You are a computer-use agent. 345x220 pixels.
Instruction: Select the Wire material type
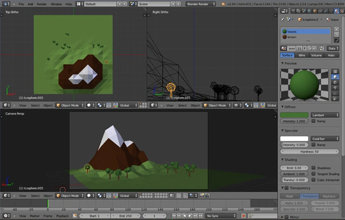click(x=302, y=55)
